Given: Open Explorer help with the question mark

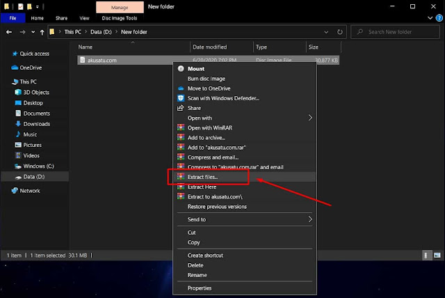Looking at the screenshot, I should (x=439, y=18).
